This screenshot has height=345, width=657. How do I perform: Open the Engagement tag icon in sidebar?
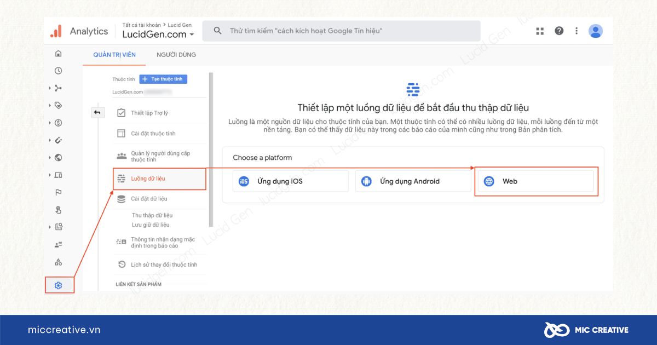coord(59,105)
